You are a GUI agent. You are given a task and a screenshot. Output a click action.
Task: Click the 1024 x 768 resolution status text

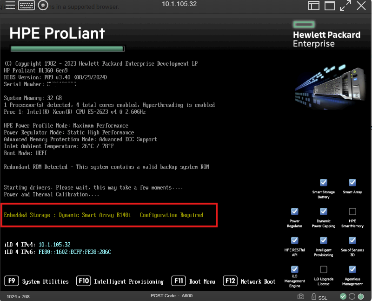point(18,296)
